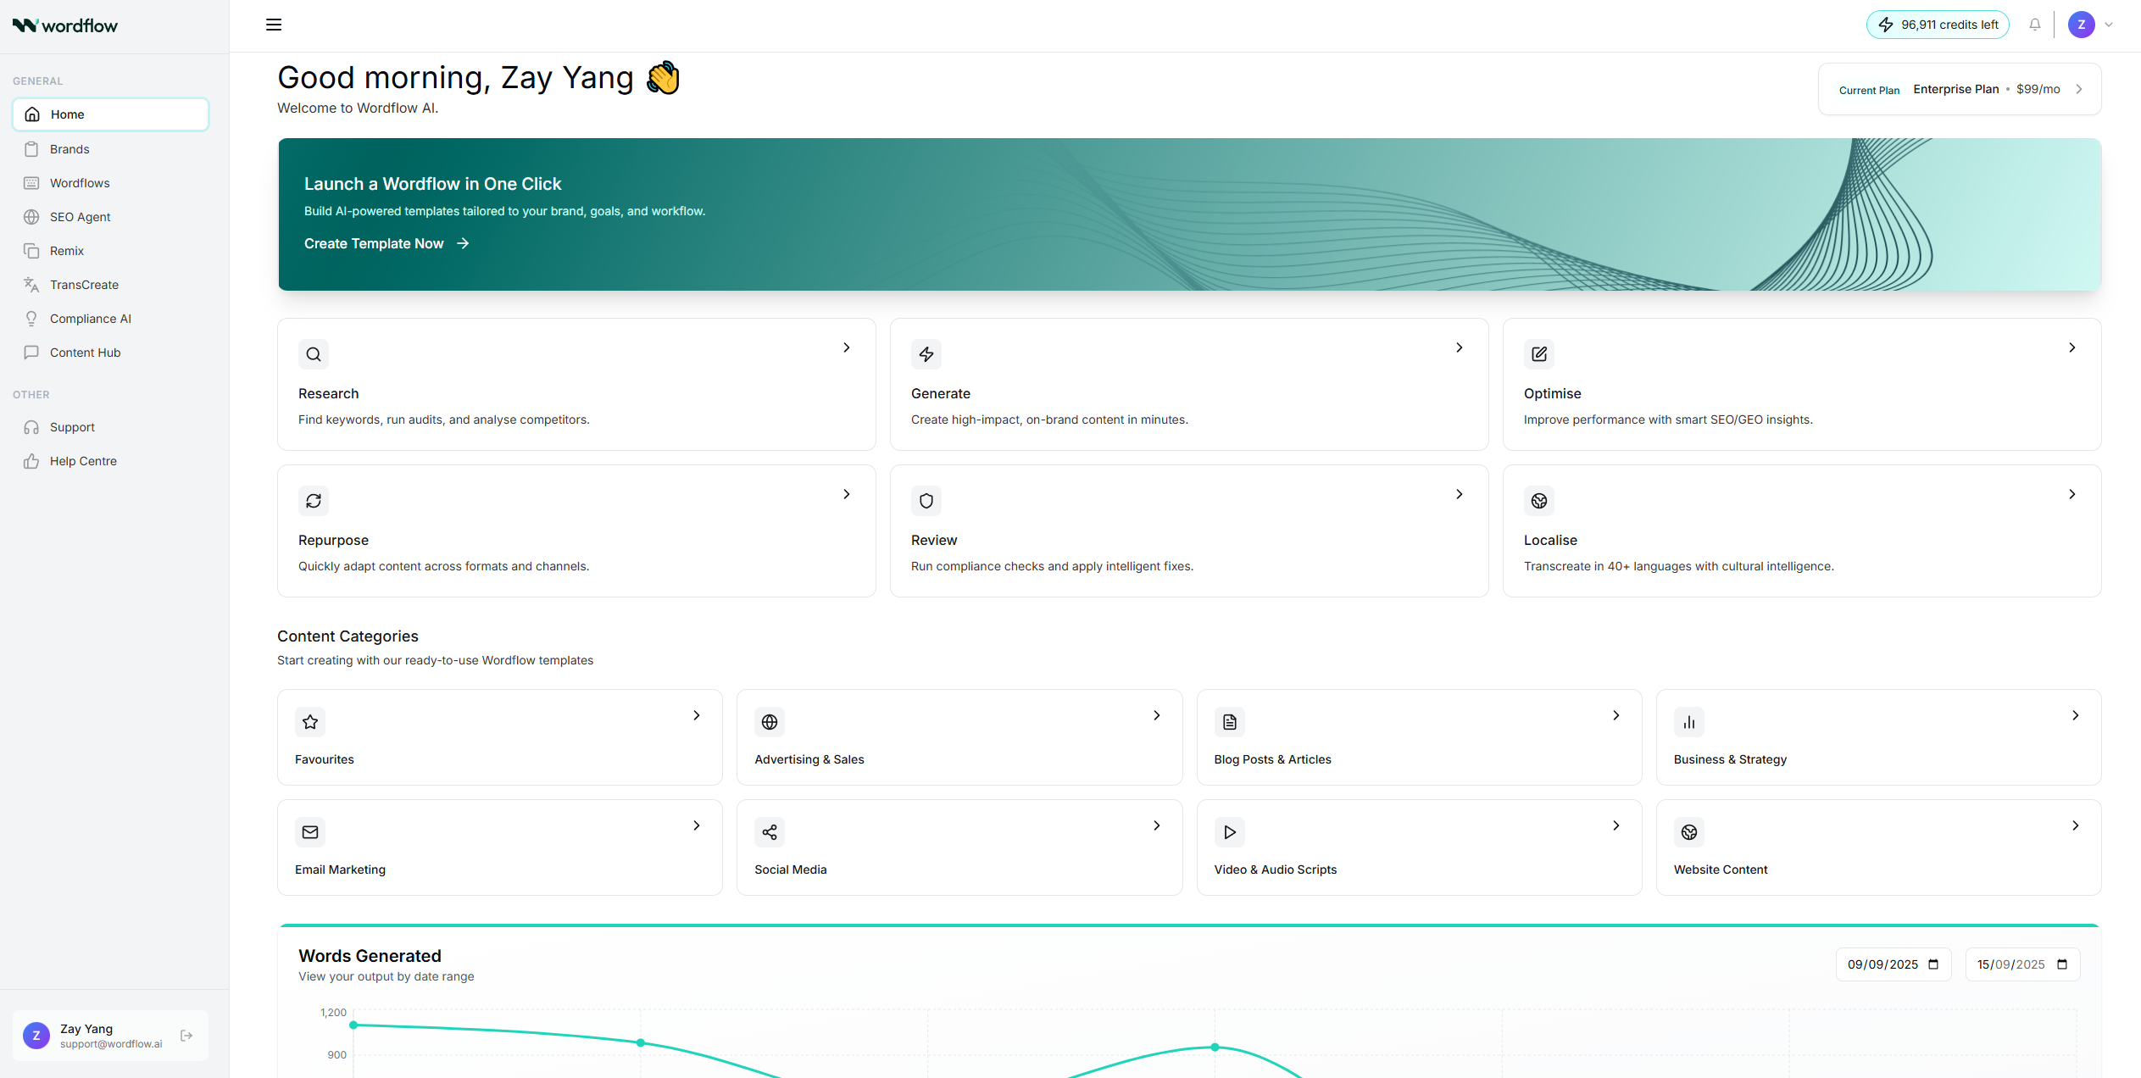Viewport: 2141px width, 1078px height.
Task: Expand the Enterprise Plan details chevron
Action: (2079, 88)
